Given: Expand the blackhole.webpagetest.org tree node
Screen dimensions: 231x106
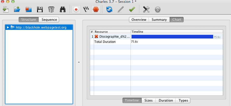Looking at the screenshot, I should [8, 28].
